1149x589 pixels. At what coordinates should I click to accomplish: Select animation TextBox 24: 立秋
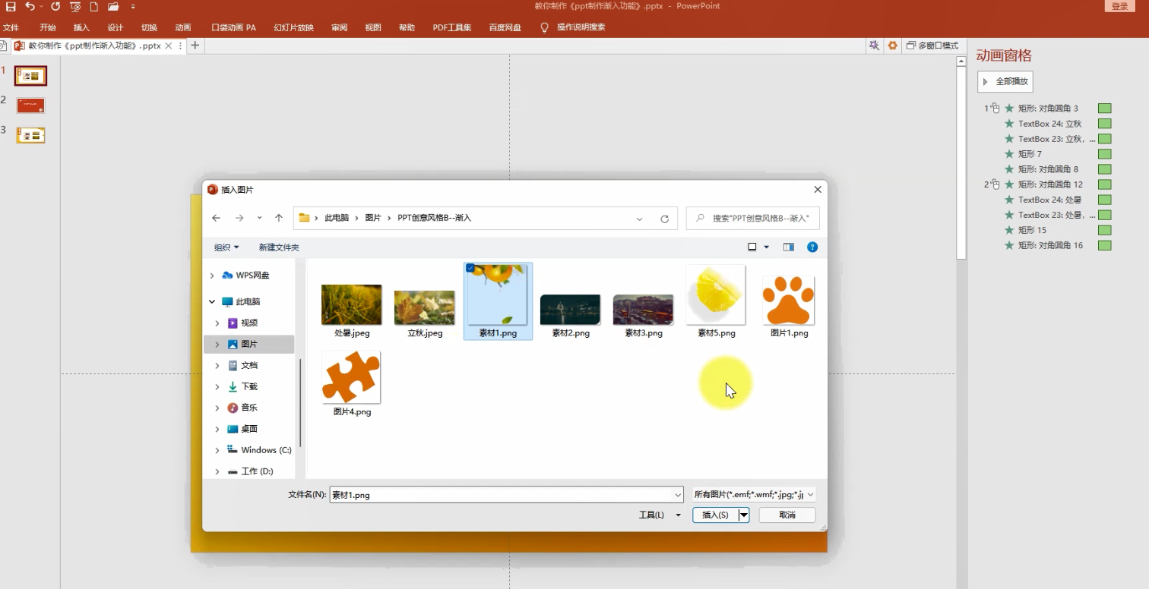(x=1048, y=124)
